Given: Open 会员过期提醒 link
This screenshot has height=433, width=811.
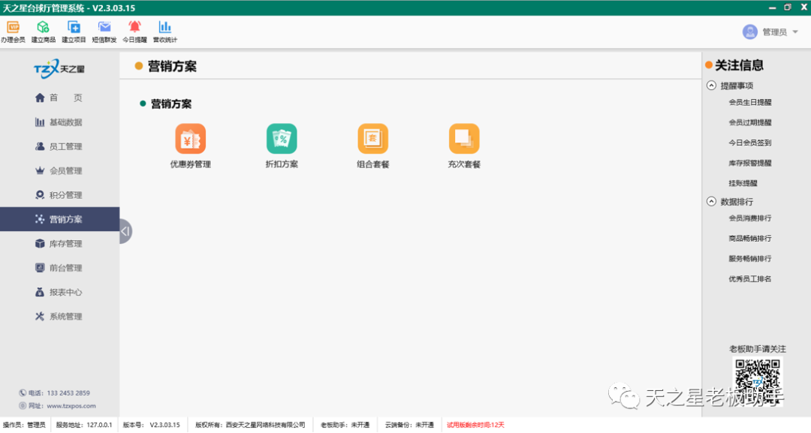Looking at the screenshot, I should pyautogui.click(x=750, y=122).
